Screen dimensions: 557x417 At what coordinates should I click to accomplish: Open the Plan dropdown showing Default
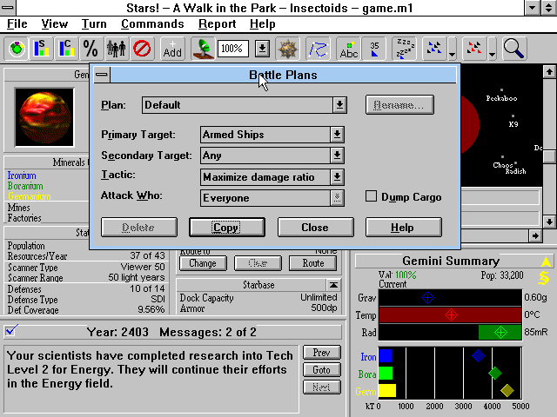pos(339,105)
